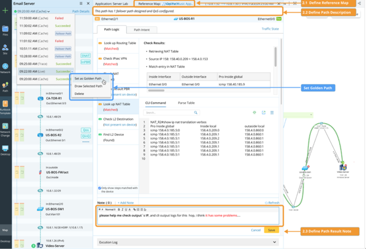Click the SNAT tag badge

(x=86, y=56)
